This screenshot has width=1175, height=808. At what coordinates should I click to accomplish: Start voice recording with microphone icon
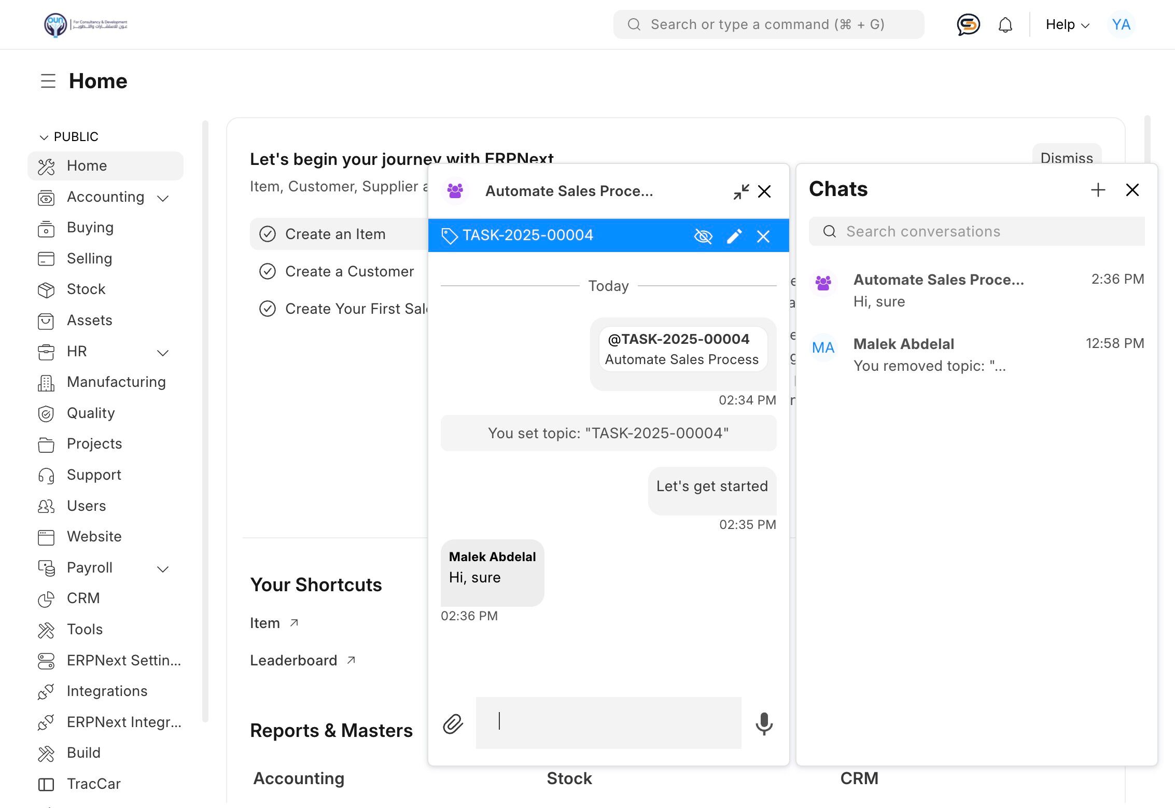click(764, 723)
